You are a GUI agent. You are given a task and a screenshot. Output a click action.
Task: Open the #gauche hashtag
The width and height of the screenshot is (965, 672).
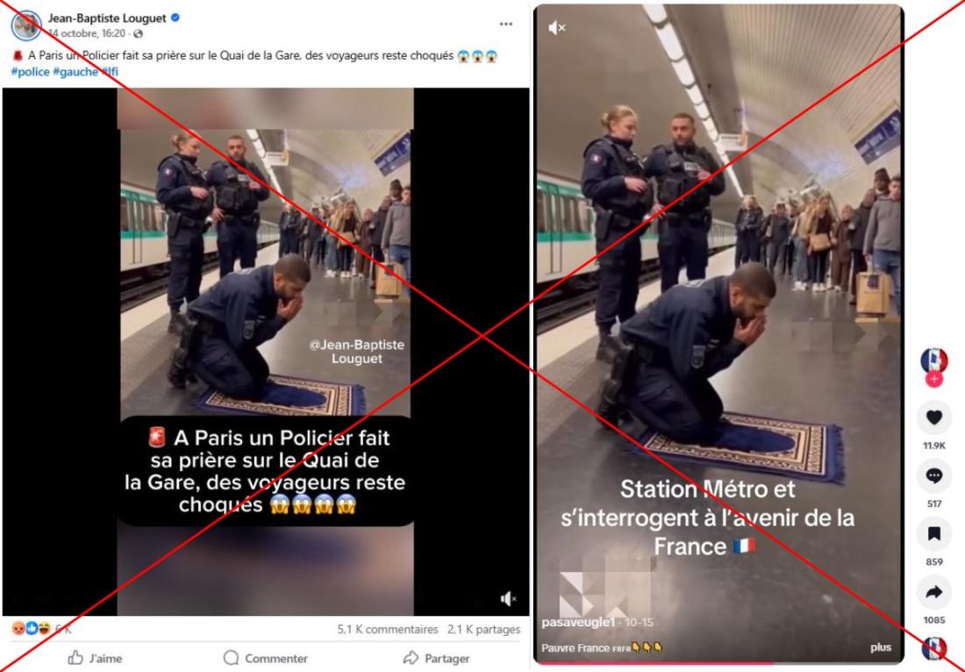point(75,72)
